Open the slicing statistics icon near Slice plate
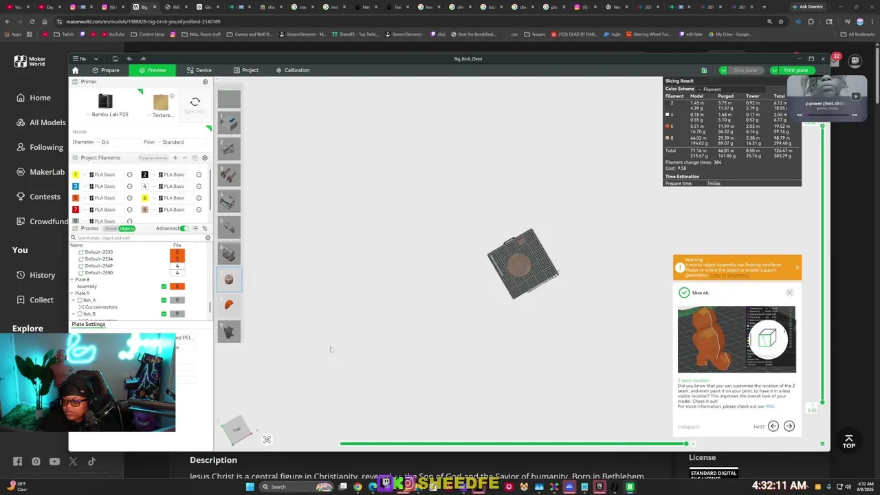Screen dimensions: 880x495 (704, 70)
